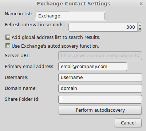Focus the Refresh interval seconds field
The width and height of the screenshot is (146, 131).
click(x=103, y=27)
